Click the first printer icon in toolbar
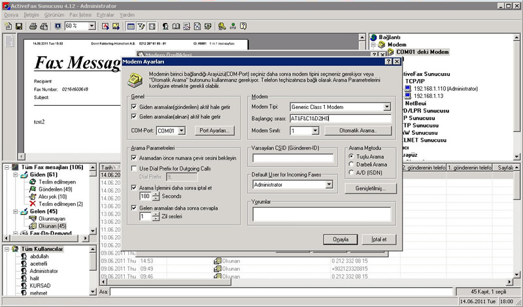This screenshot has width=523, height=307. click(33, 26)
